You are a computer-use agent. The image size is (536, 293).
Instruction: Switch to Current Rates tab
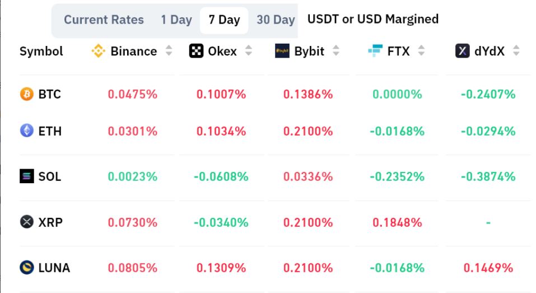[x=104, y=20]
